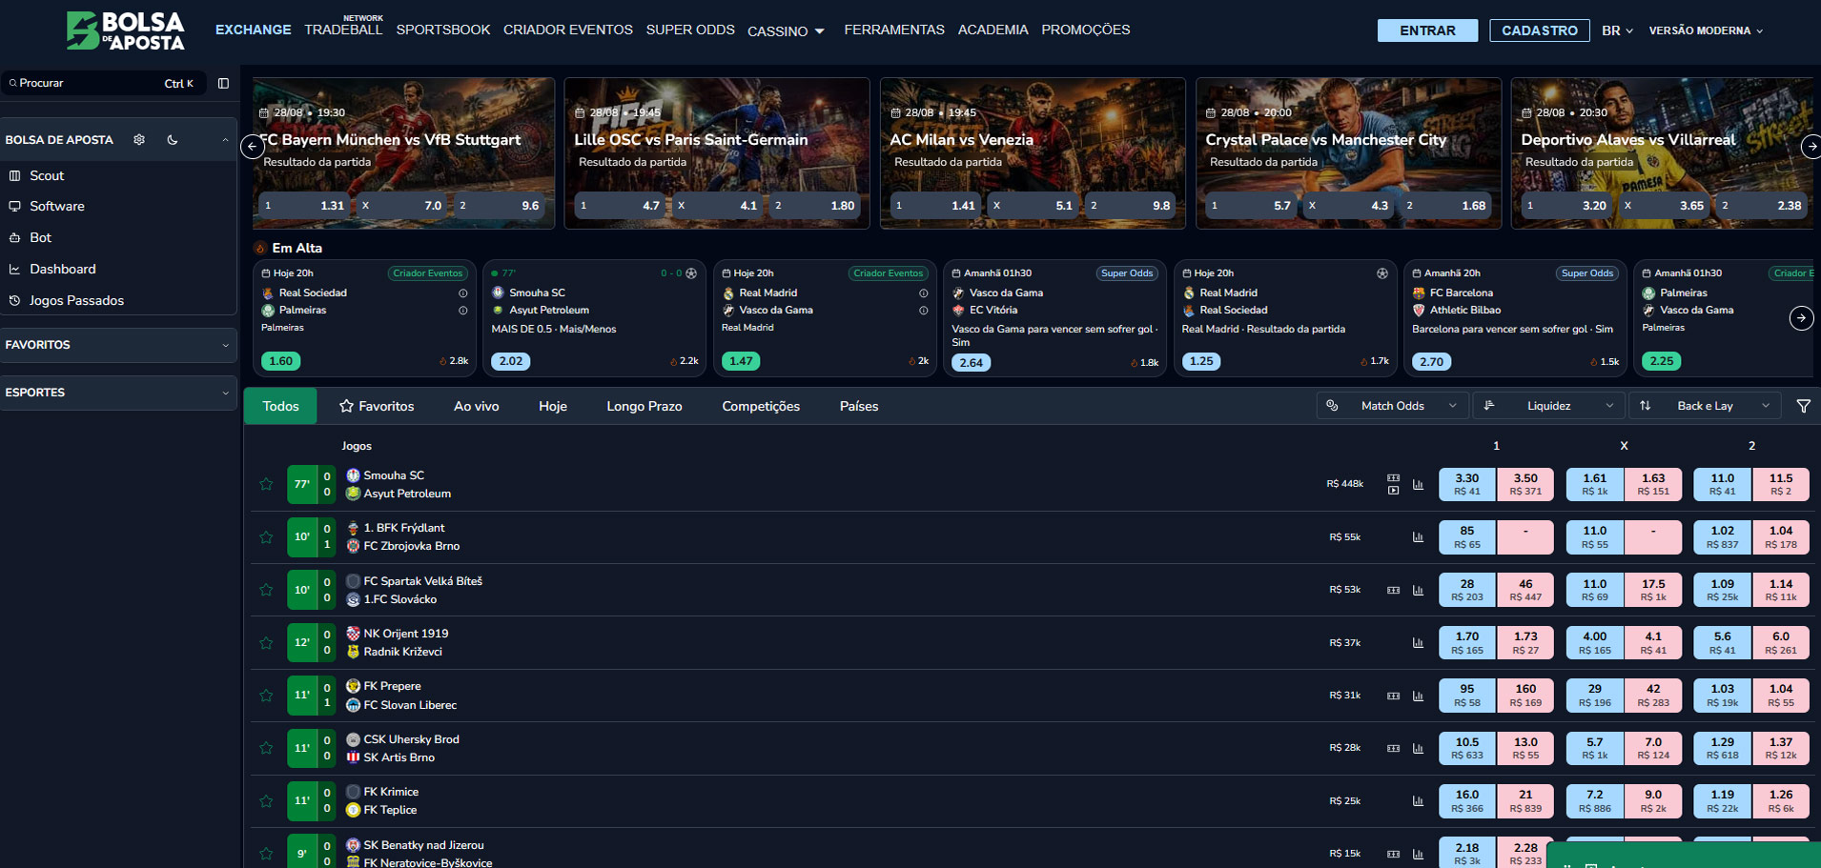
Task: Click the Jogos Passados history icon
Action: (14, 300)
